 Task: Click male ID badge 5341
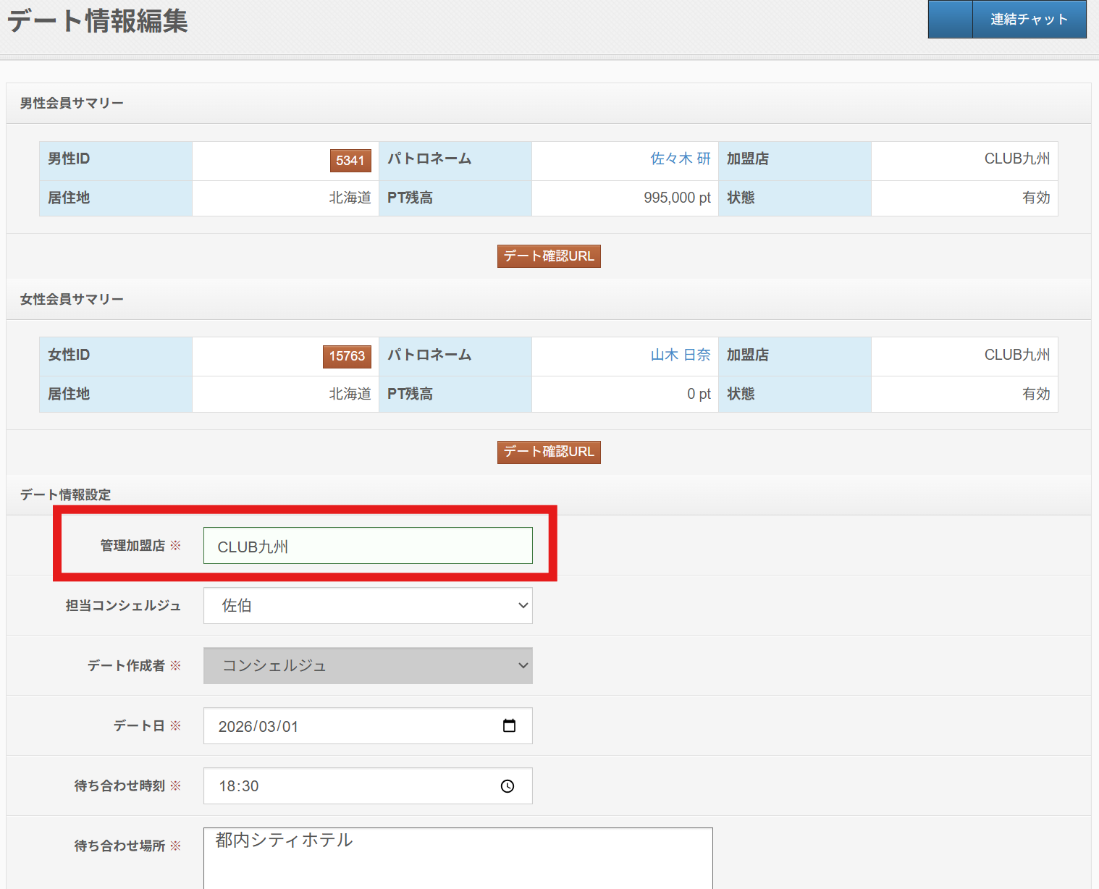tap(350, 161)
